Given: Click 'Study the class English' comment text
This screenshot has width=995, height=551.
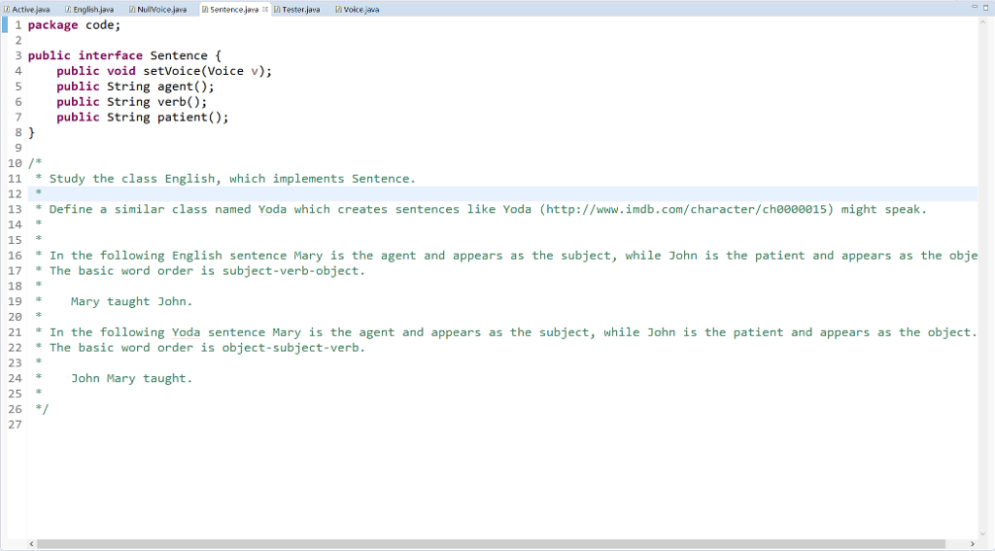Looking at the screenshot, I should click(x=132, y=179).
